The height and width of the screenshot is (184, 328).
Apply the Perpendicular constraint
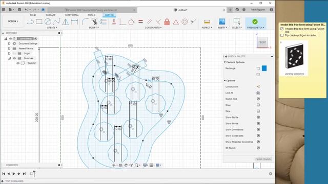point(158,21)
